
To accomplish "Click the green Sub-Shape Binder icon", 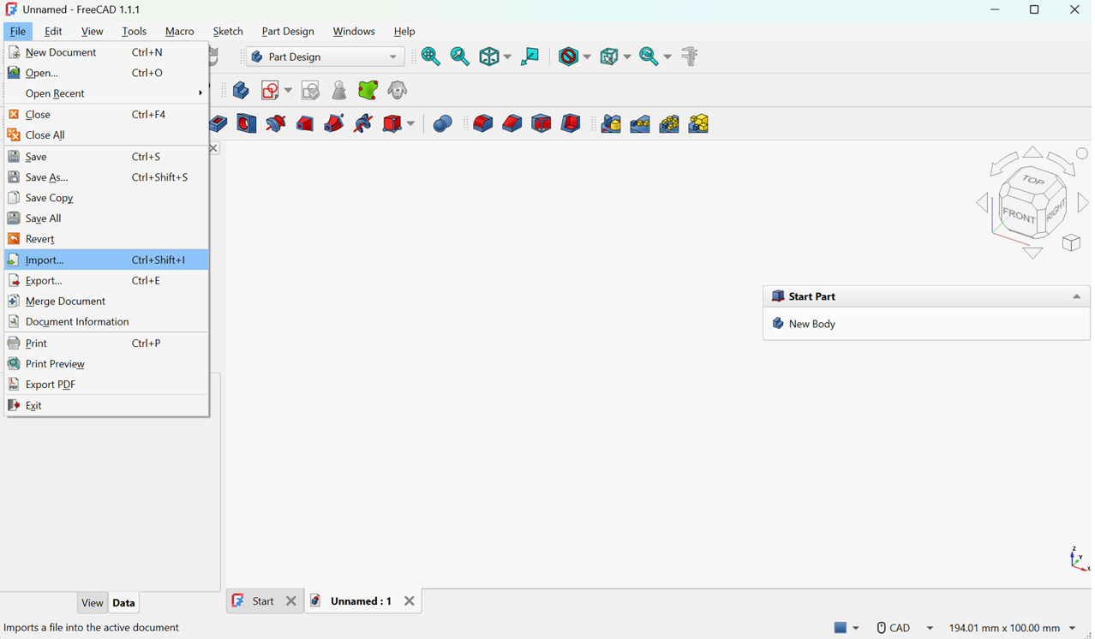I will pos(368,90).
